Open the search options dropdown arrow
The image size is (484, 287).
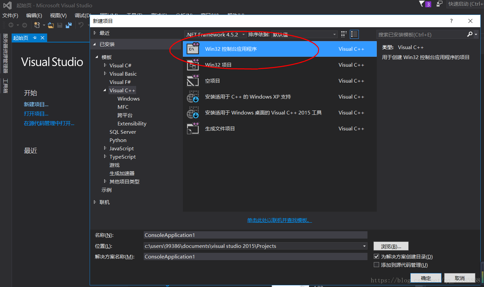pos(476,35)
